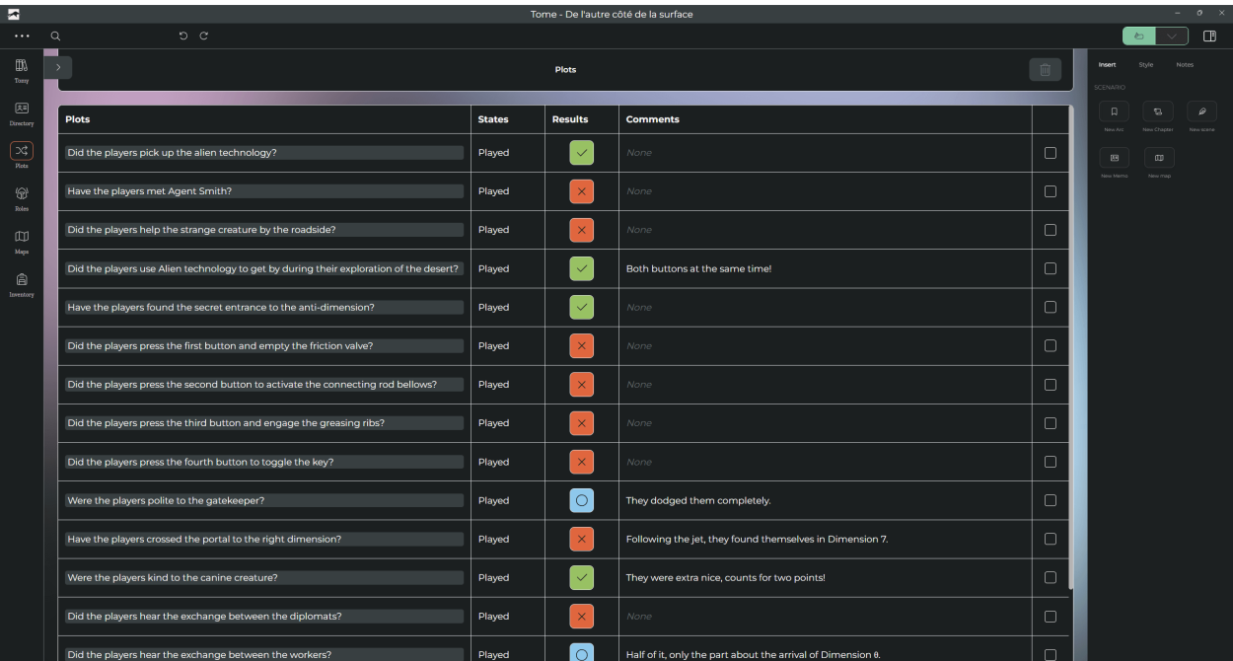Viewport: 1233px width, 661px height.
Task: Tick checkbox for alien technology pickup row
Action: 1050,153
